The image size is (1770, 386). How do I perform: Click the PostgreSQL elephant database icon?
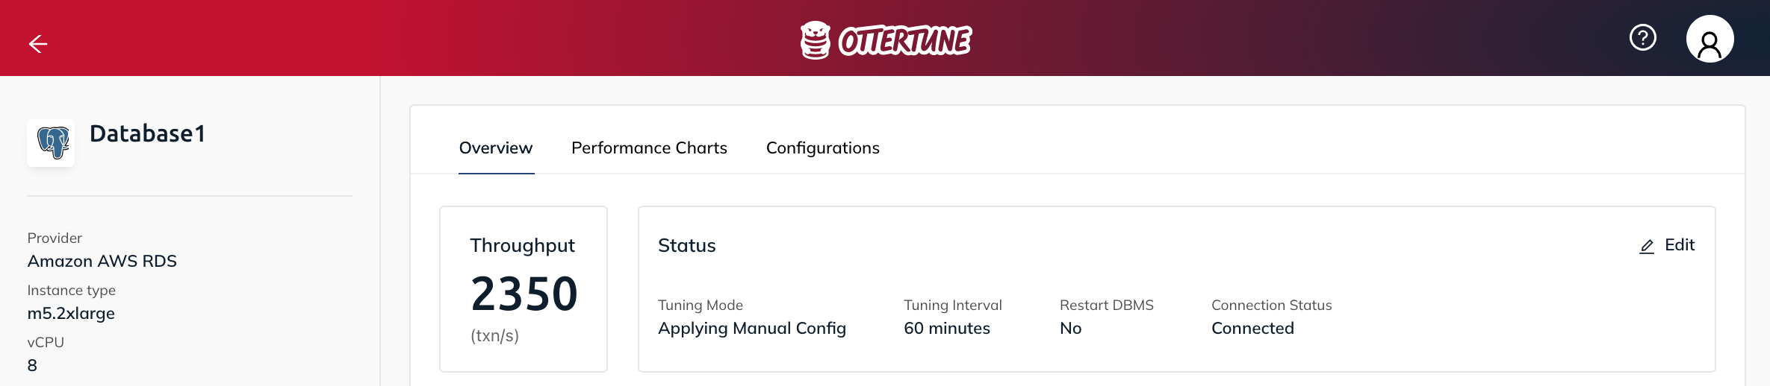click(51, 142)
